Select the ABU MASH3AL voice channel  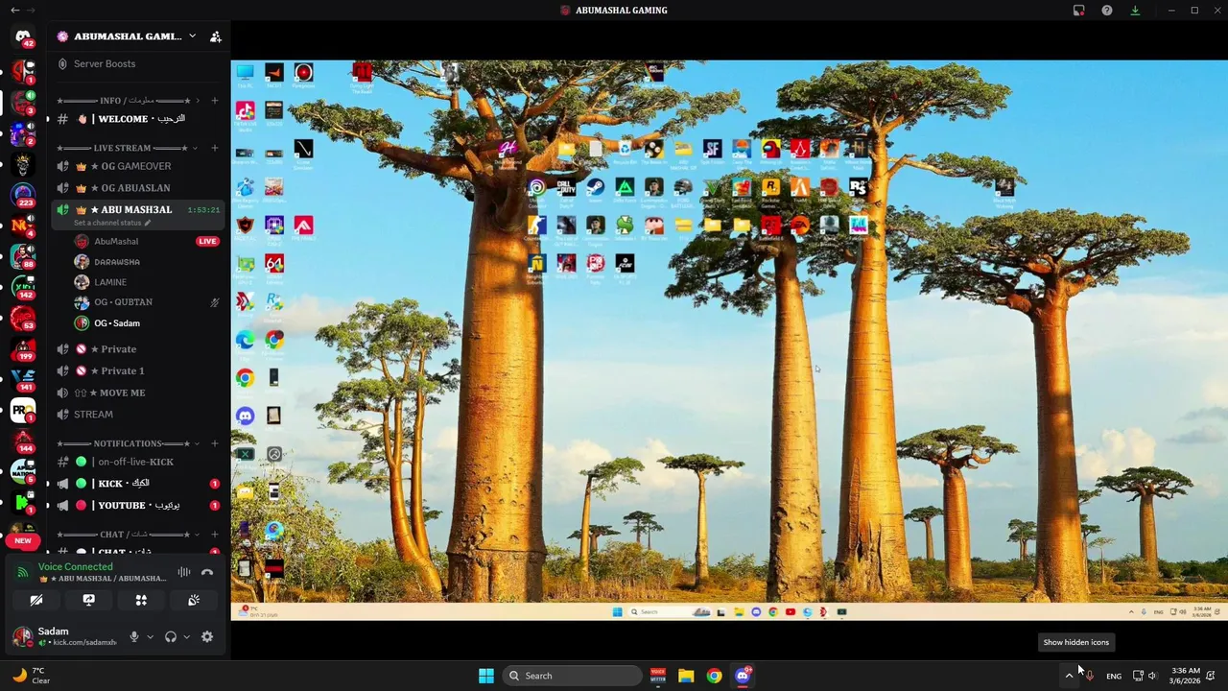click(x=138, y=209)
